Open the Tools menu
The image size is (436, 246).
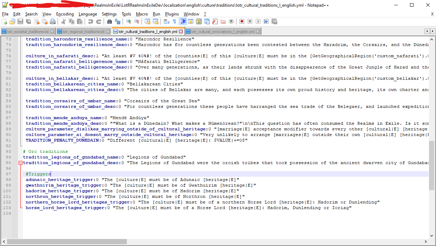pos(126,14)
